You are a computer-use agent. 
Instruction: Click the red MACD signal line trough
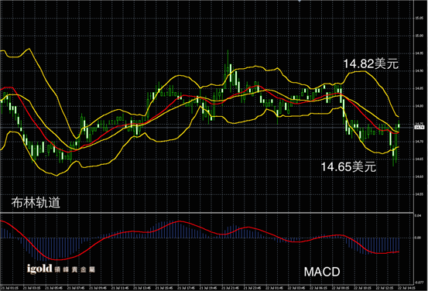(x=57, y=259)
